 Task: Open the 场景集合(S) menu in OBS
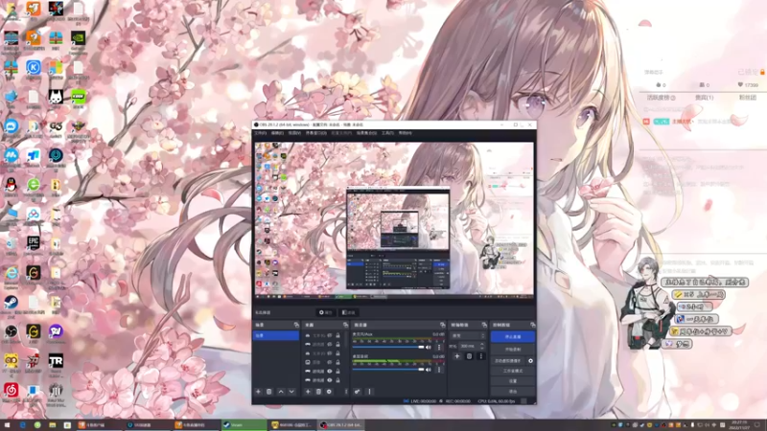(x=366, y=133)
